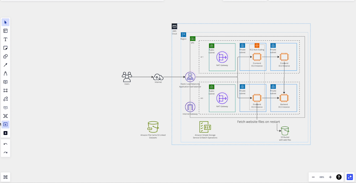Select the Frontend EC2 Instance icon in AZ2

(257, 98)
